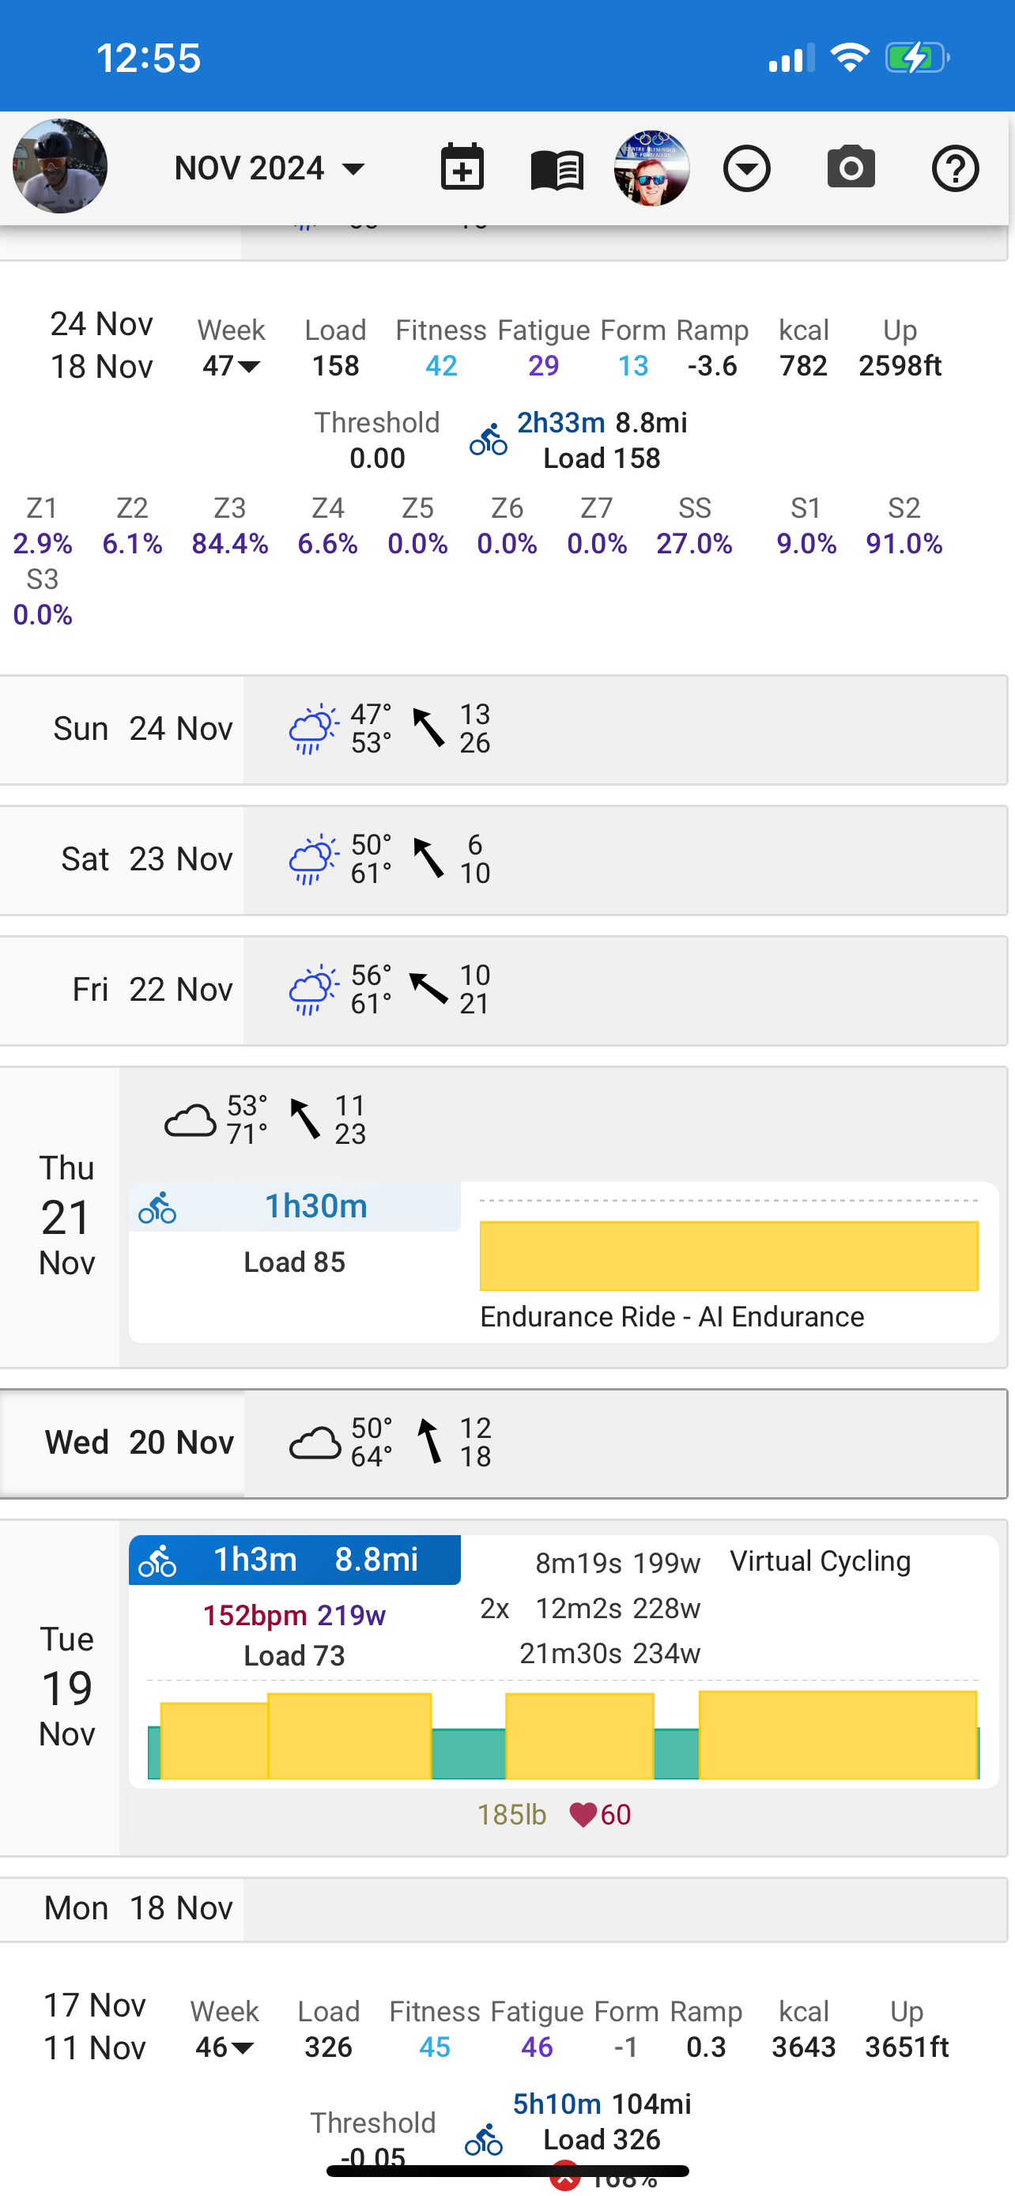Tap the bike icon on Thursday's planned ride
Viewport: 1015px width, 2196px height.
[x=157, y=1207]
